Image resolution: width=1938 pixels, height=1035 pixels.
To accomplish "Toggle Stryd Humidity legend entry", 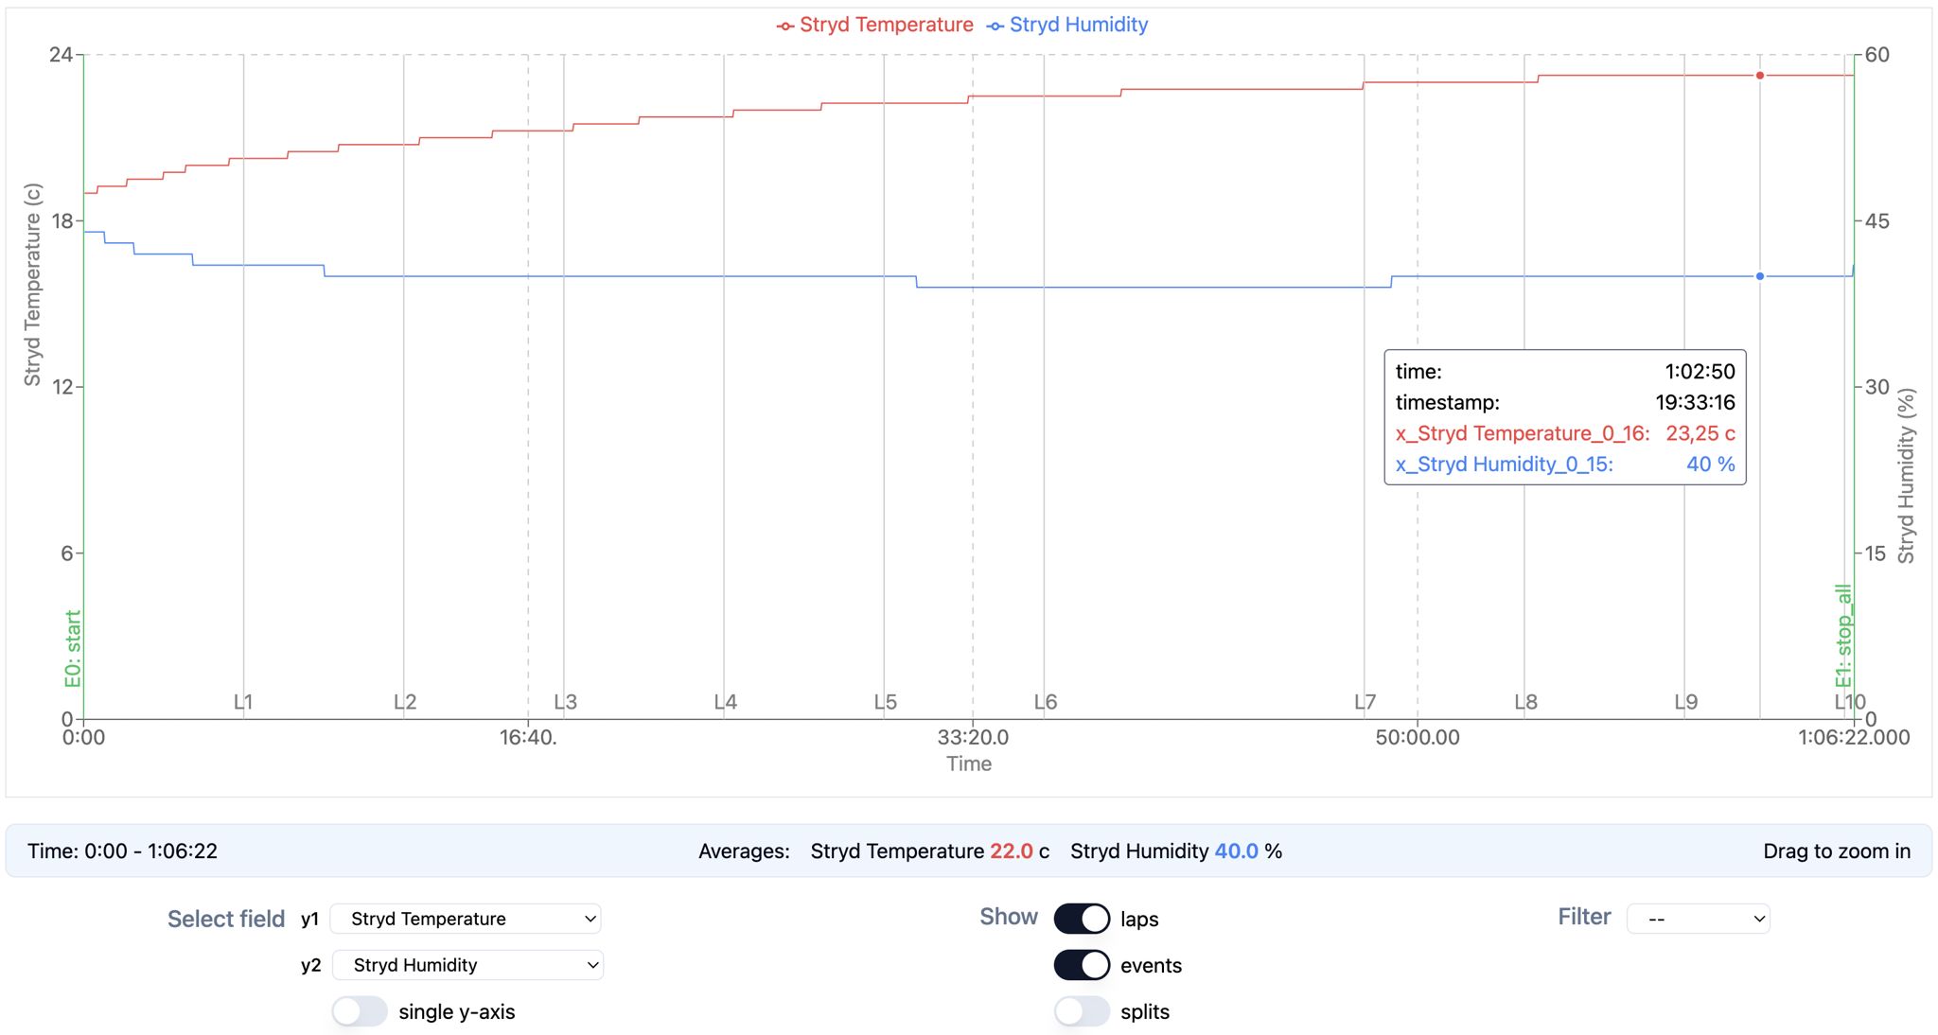I will (1067, 26).
